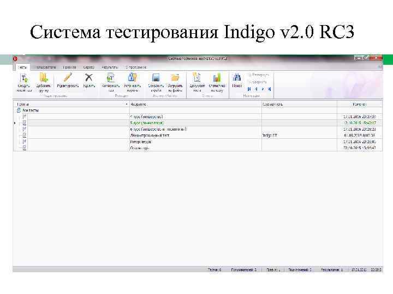Select the 'Все тесты' tree row
This screenshot has width=393, height=294.
click(198, 110)
